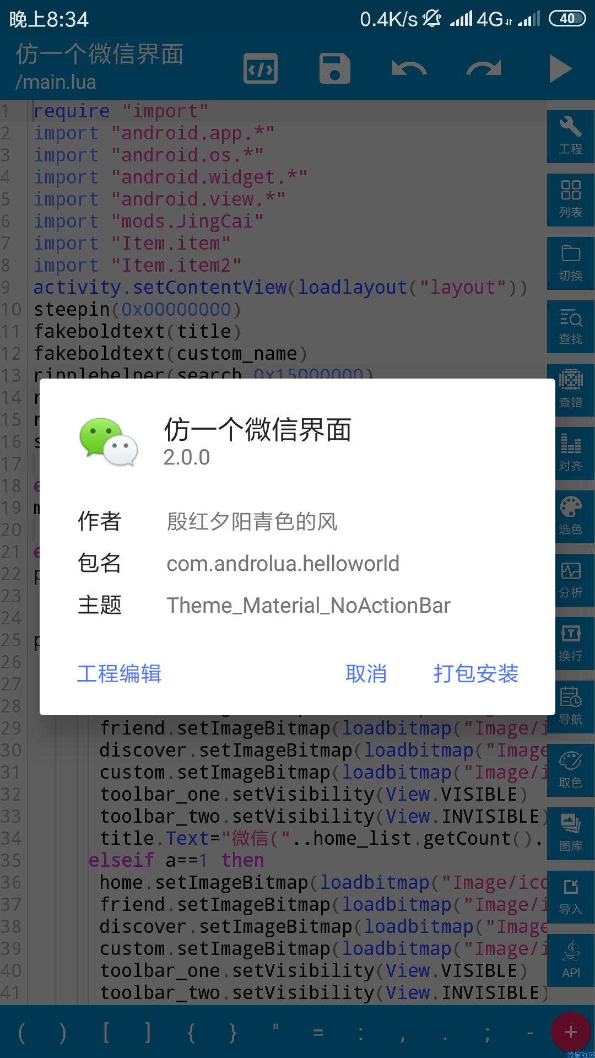Select package name com.androlua.helloworld
The height and width of the screenshot is (1058, 595).
pos(283,563)
